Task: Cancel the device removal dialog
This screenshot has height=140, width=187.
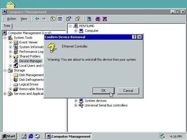Action: click(128, 91)
